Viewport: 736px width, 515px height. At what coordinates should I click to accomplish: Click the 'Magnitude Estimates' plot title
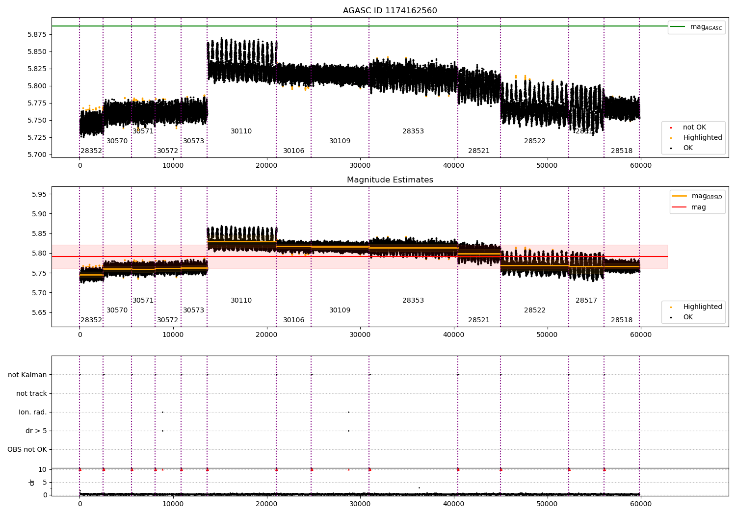pos(390,180)
